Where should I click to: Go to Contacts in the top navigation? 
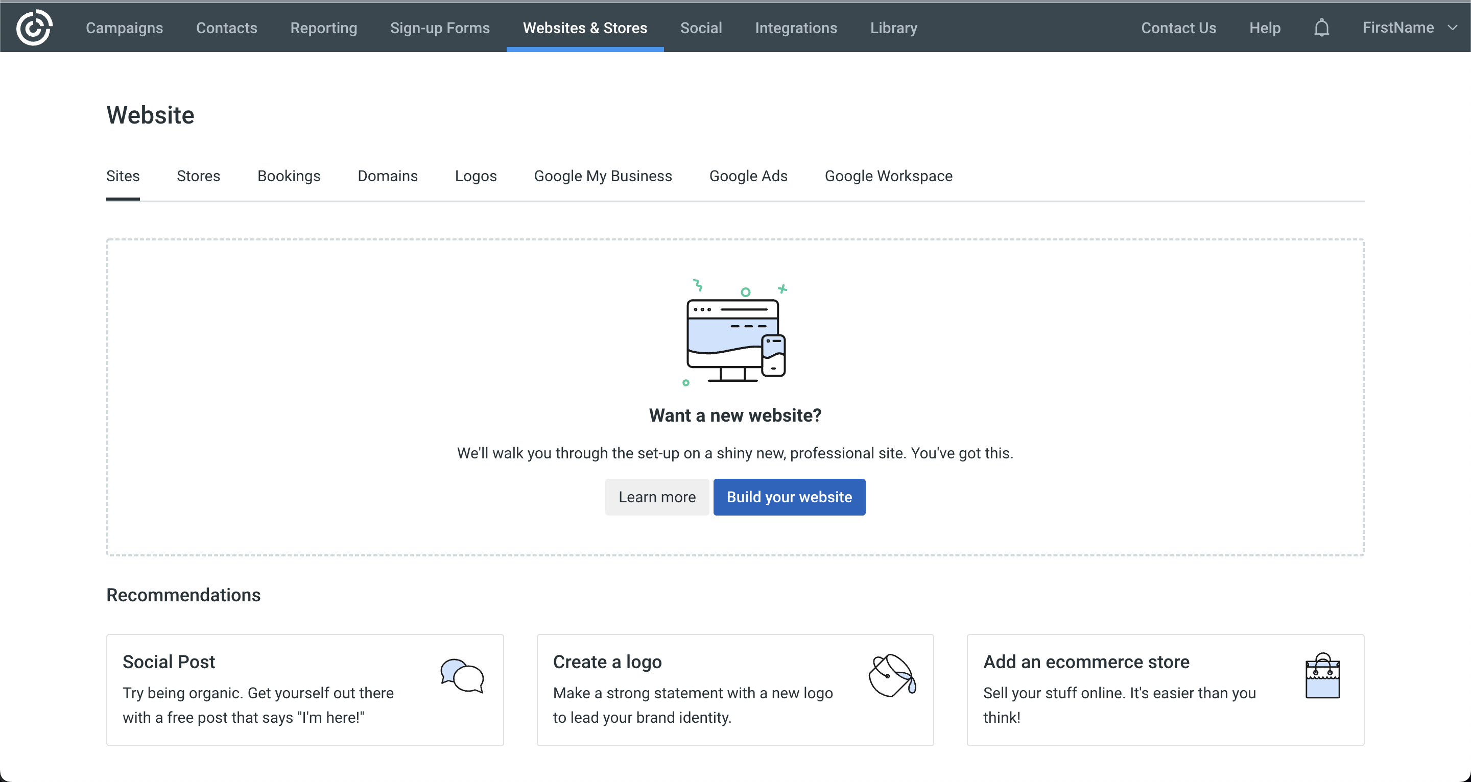(227, 28)
